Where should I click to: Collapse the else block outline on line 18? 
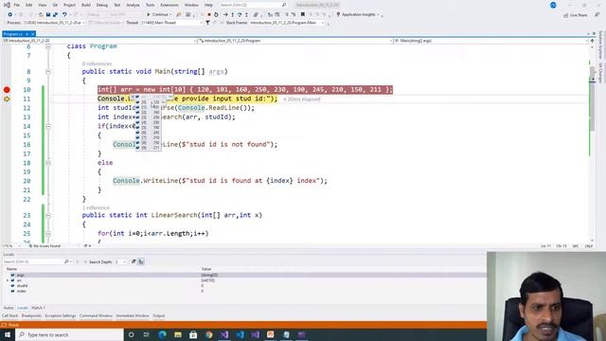(x=48, y=163)
